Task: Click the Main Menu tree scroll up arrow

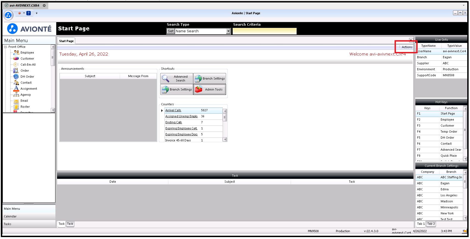Action: tap(53, 47)
